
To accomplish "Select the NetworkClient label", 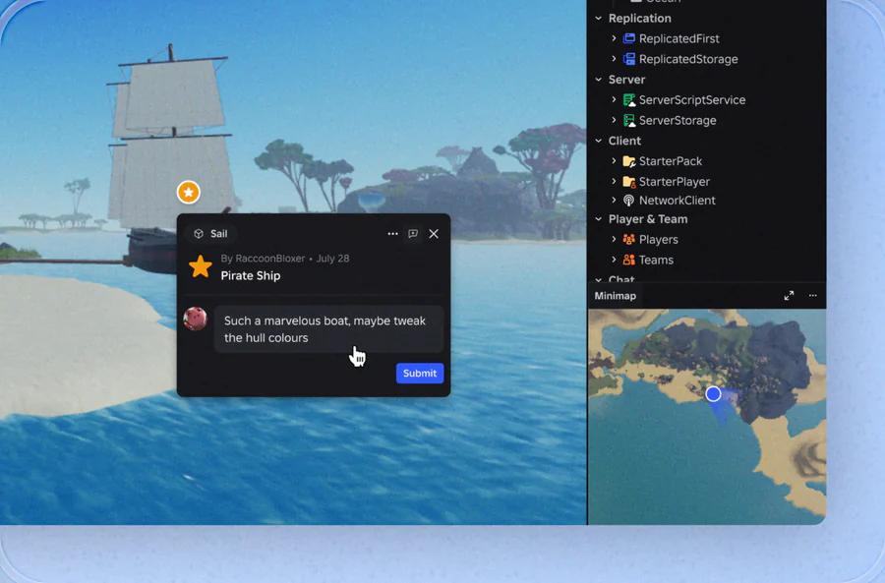I will click(x=678, y=201).
